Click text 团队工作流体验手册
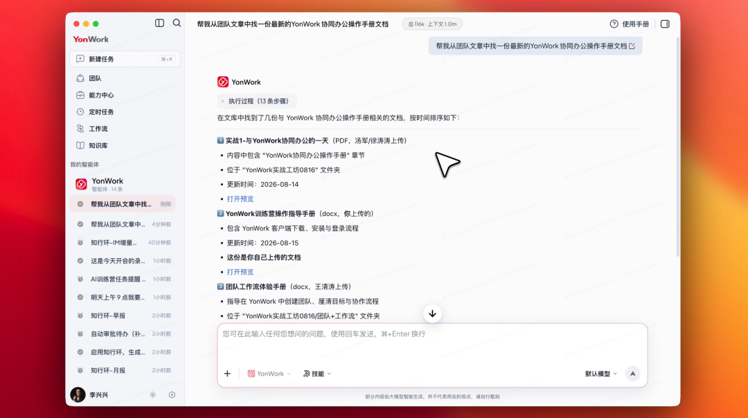748x418 pixels. [256, 287]
